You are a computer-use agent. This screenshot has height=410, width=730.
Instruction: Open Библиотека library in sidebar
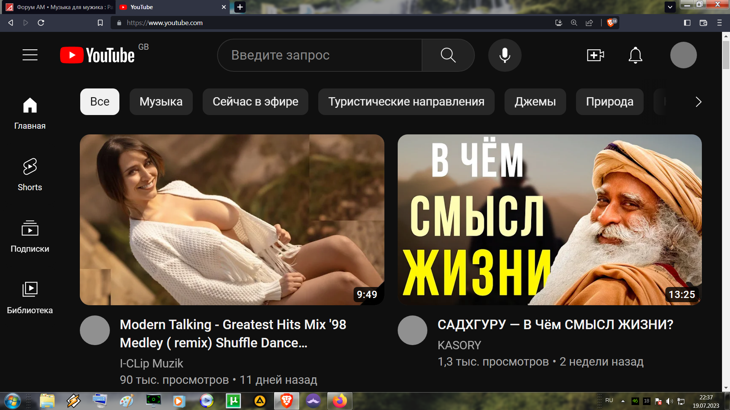tap(30, 298)
